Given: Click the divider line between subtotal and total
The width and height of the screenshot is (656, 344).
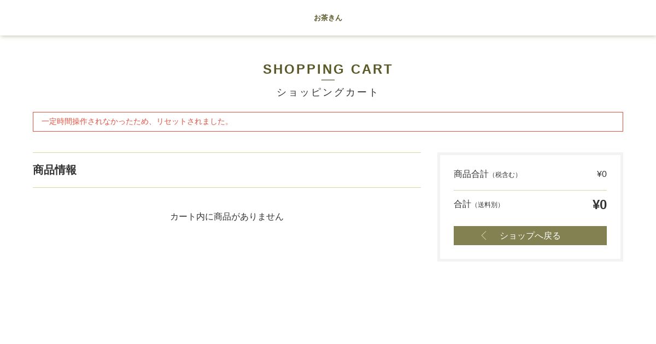Looking at the screenshot, I should (530, 190).
